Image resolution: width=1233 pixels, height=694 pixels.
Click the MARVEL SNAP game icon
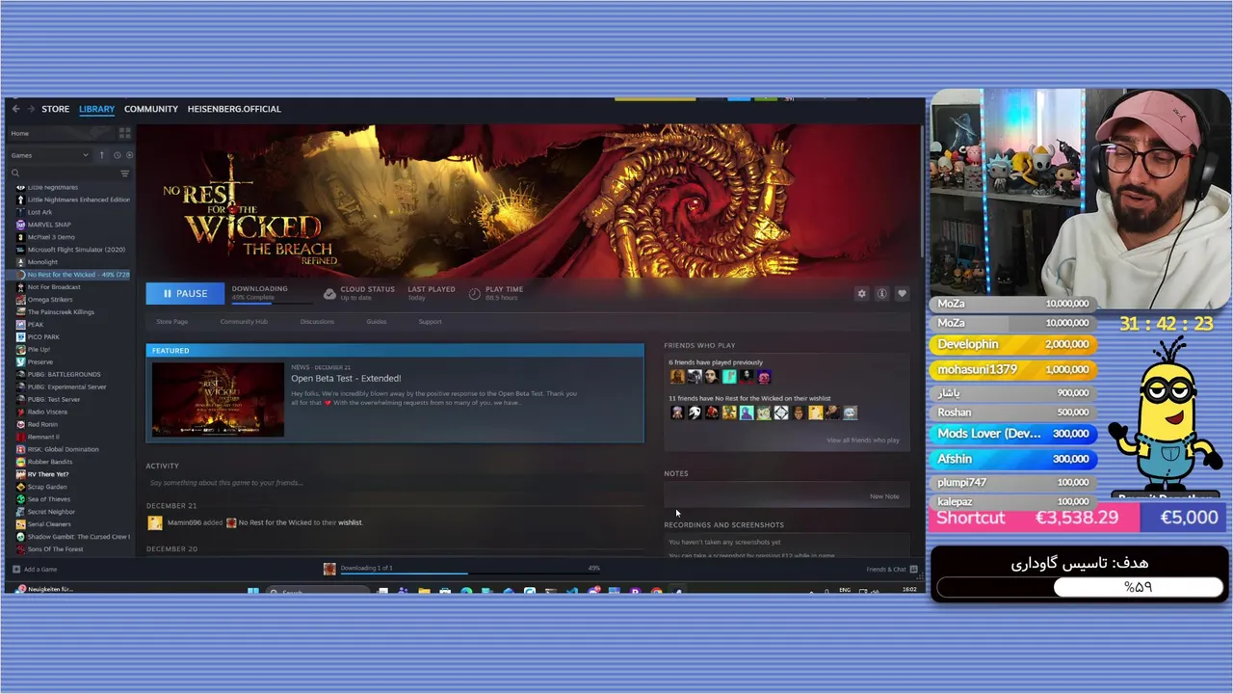(20, 225)
